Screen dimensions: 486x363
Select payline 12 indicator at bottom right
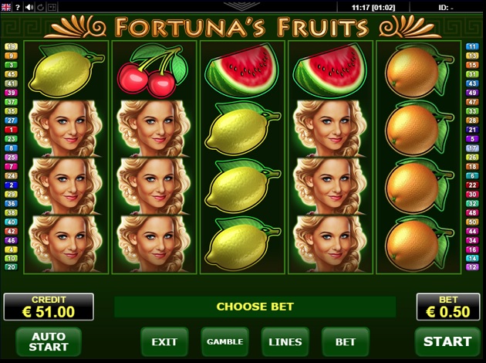(x=472, y=267)
